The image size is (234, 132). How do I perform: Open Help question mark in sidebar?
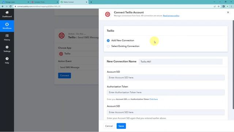coord(7,60)
